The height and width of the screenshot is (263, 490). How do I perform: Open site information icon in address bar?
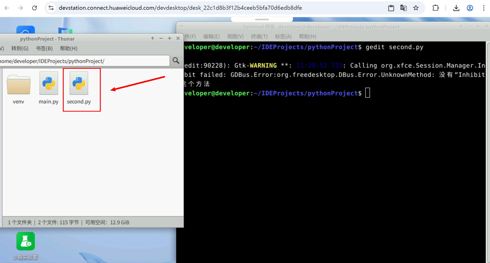click(51, 8)
